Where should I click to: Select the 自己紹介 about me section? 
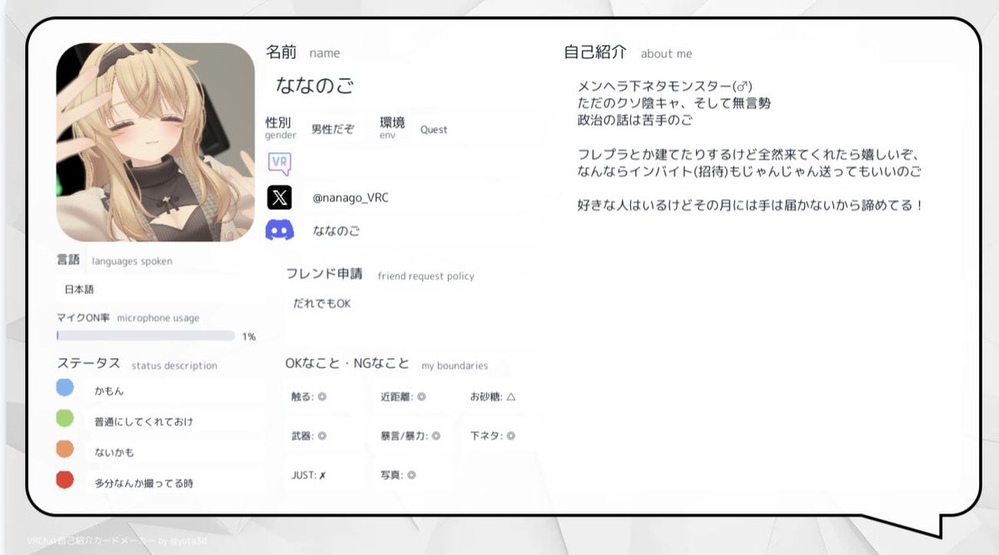click(595, 52)
